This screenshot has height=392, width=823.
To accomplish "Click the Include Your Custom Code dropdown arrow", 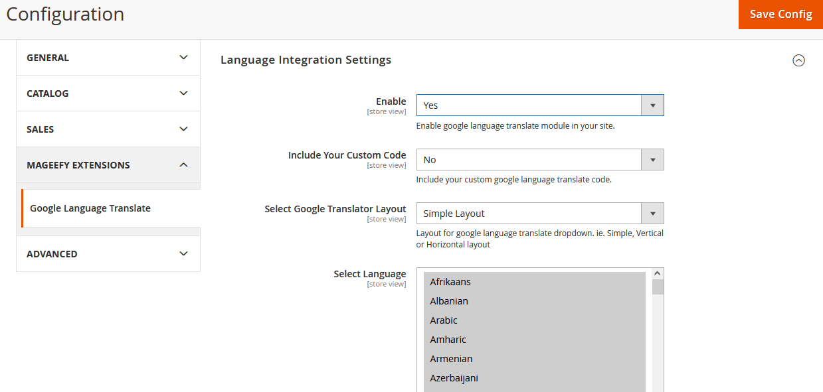I will point(652,159).
